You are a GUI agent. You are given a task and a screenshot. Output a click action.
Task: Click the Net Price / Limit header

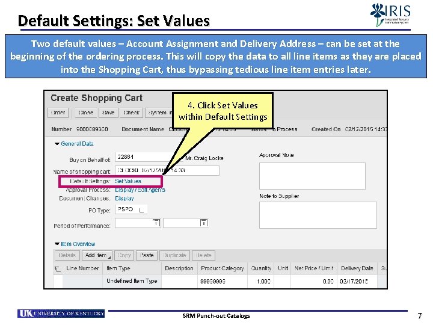[314, 268]
